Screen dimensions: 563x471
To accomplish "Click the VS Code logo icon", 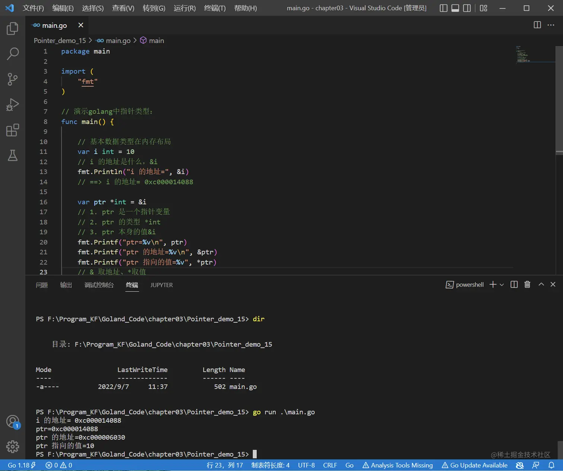I will click(10, 8).
